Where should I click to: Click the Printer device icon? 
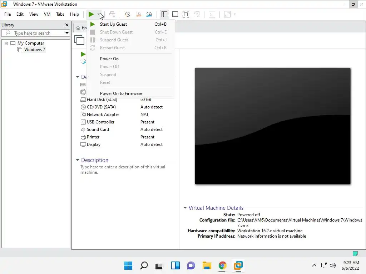[x=83, y=137]
